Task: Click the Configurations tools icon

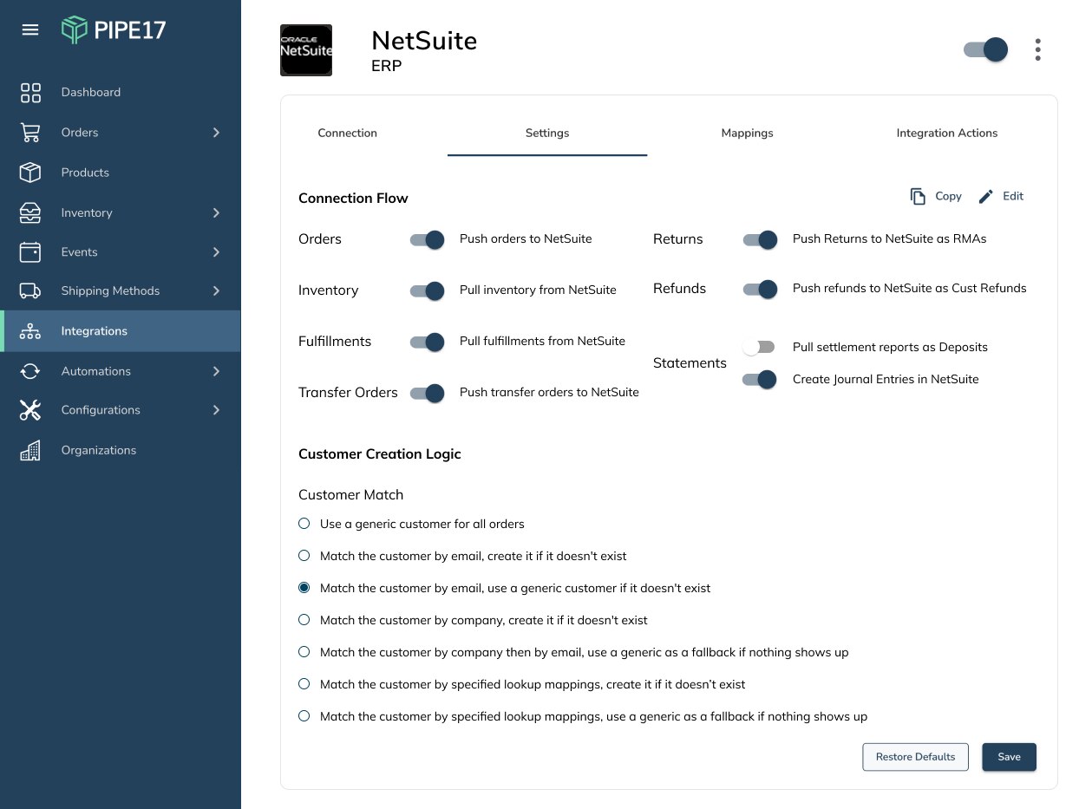Action: pyautogui.click(x=30, y=410)
